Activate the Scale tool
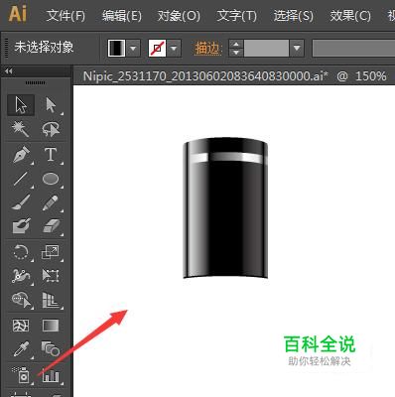The image size is (395, 397). pyautogui.click(x=51, y=252)
